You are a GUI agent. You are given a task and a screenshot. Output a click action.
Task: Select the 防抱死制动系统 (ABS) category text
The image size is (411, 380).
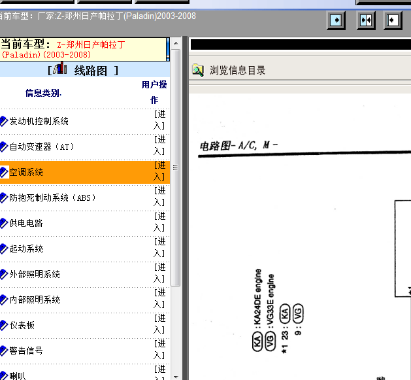(53, 198)
